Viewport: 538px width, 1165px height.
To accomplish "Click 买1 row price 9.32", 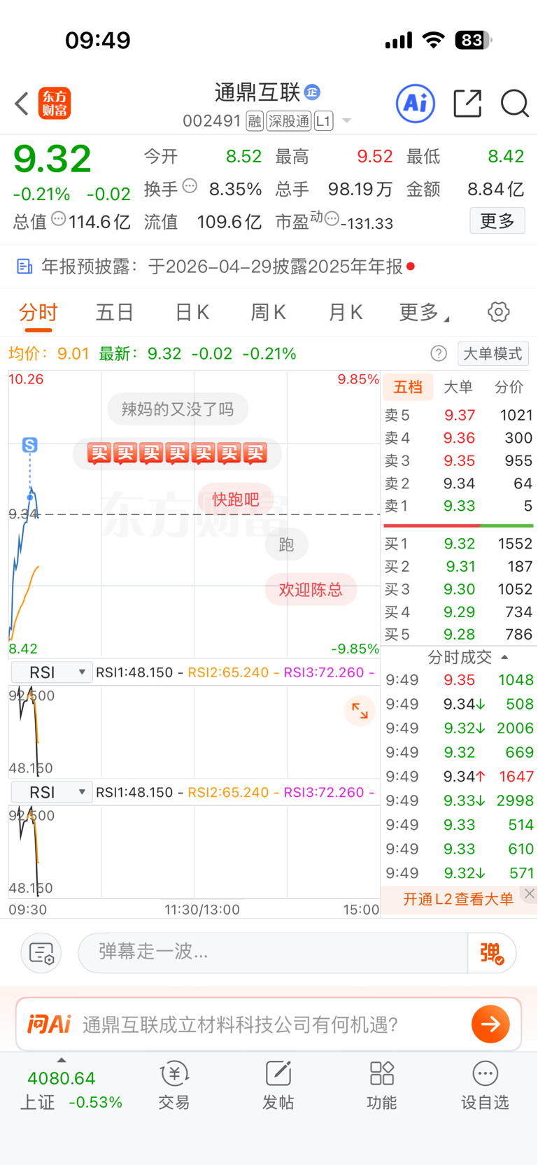I will click(459, 544).
